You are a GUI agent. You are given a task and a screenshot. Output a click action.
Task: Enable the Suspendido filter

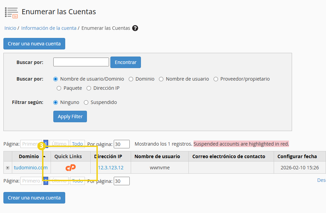pos(86,102)
